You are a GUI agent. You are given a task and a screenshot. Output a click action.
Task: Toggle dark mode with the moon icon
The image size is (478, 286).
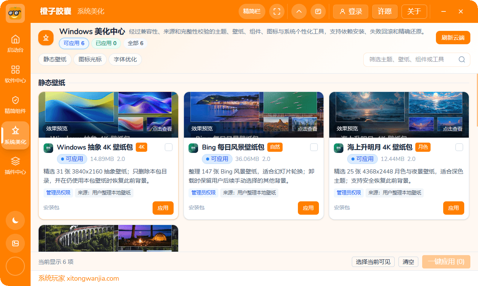coord(15,220)
